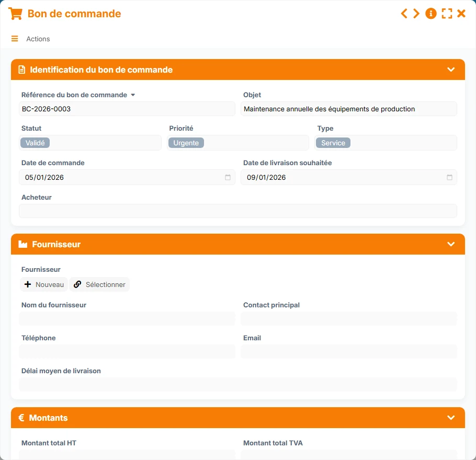Click Sélectionner to link a supplier
The height and width of the screenshot is (460, 476).
click(99, 284)
